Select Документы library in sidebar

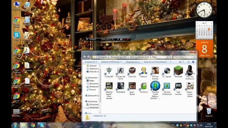93,84
